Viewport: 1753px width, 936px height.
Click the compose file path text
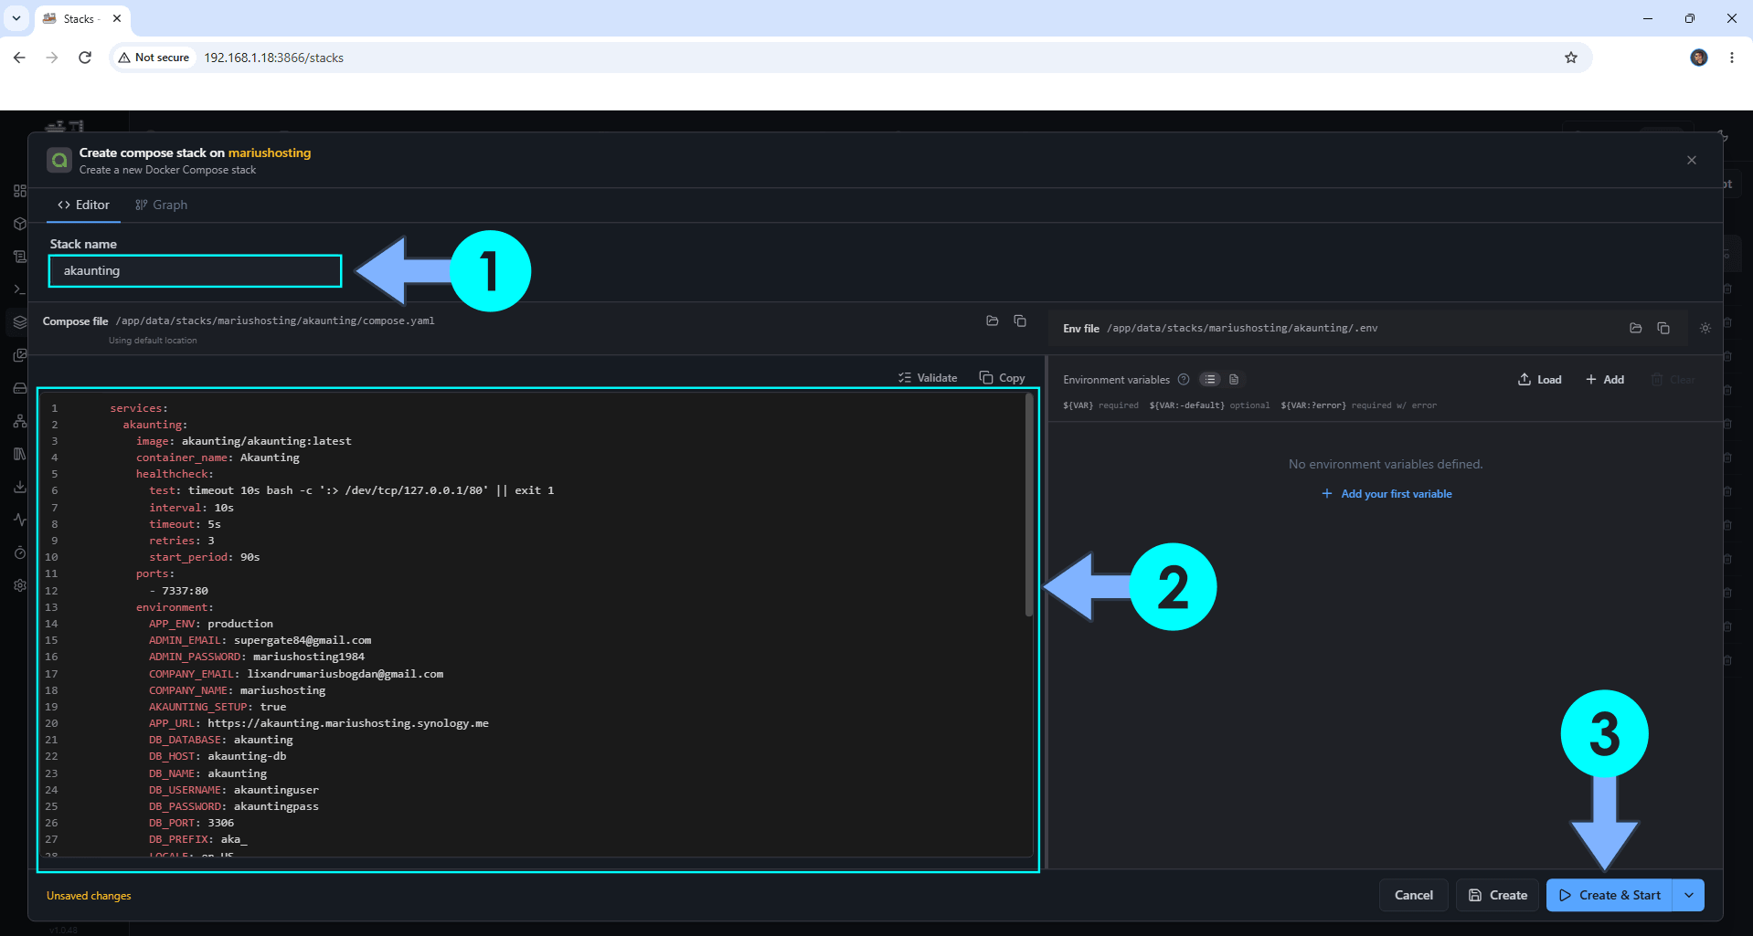(x=275, y=321)
